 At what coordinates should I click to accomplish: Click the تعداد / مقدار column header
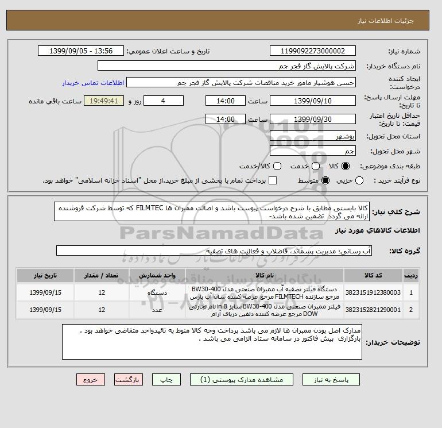102,275
